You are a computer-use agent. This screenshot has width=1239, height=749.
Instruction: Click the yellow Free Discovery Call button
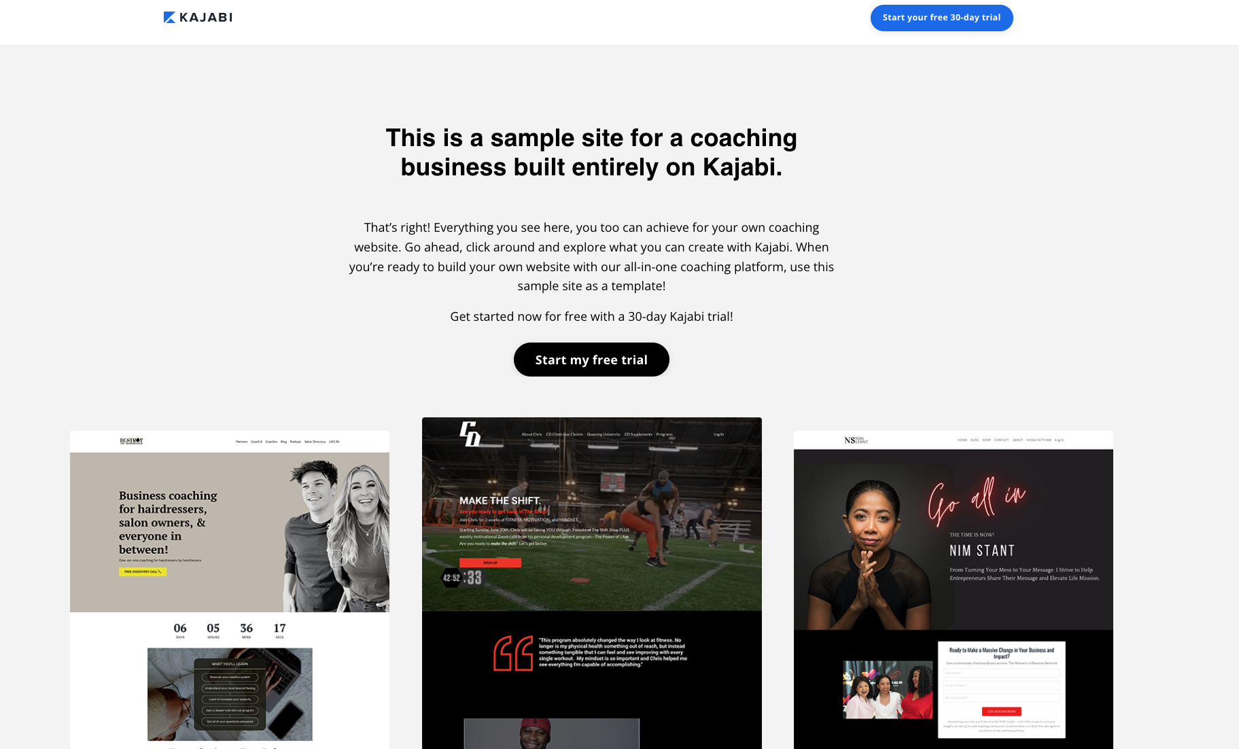pyautogui.click(x=143, y=572)
